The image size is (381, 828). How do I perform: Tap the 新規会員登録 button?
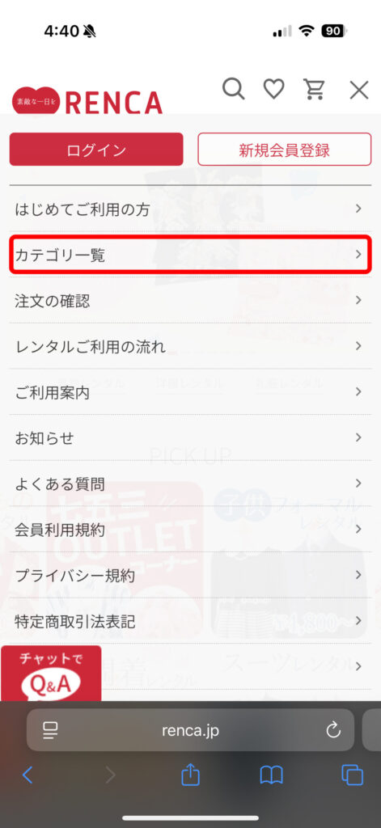pyautogui.click(x=284, y=150)
